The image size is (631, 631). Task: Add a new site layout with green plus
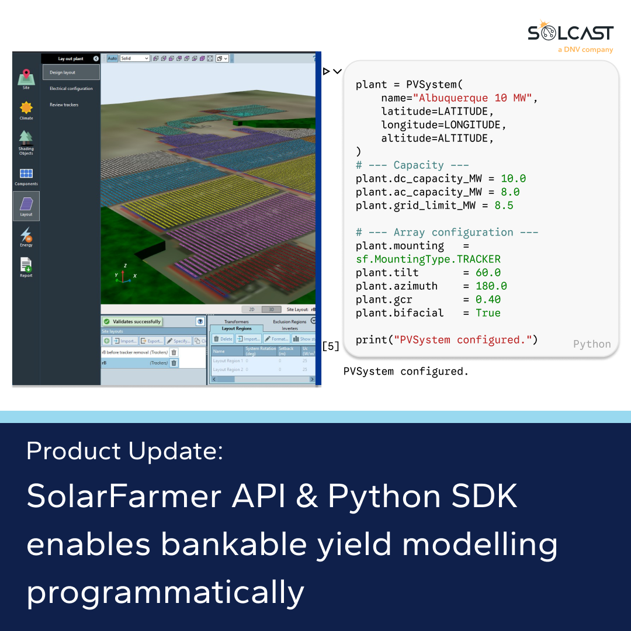point(107,341)
